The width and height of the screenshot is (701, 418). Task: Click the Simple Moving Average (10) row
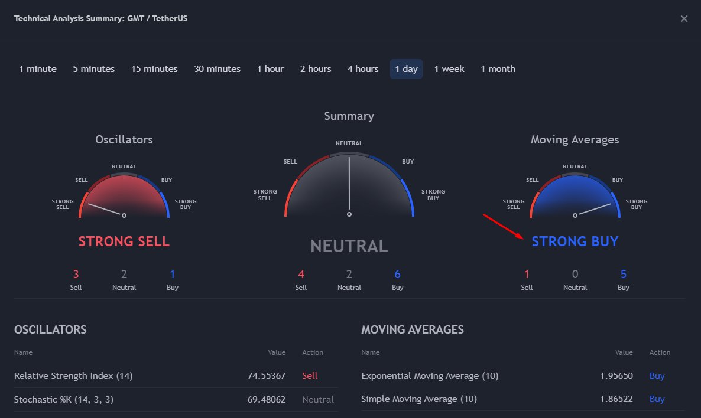(x=523, y=399)
